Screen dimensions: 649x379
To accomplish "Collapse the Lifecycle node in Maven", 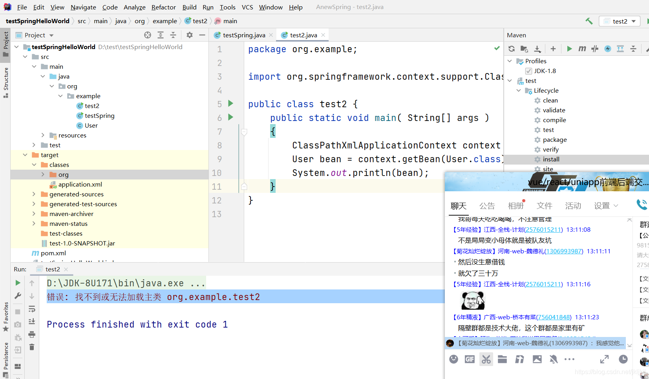I will [x=519, y=90].
